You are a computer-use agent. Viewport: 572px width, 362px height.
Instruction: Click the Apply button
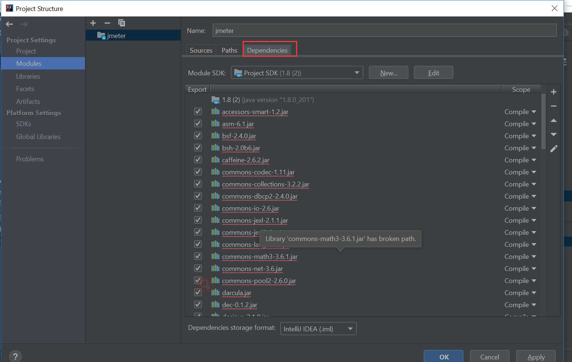536,357
